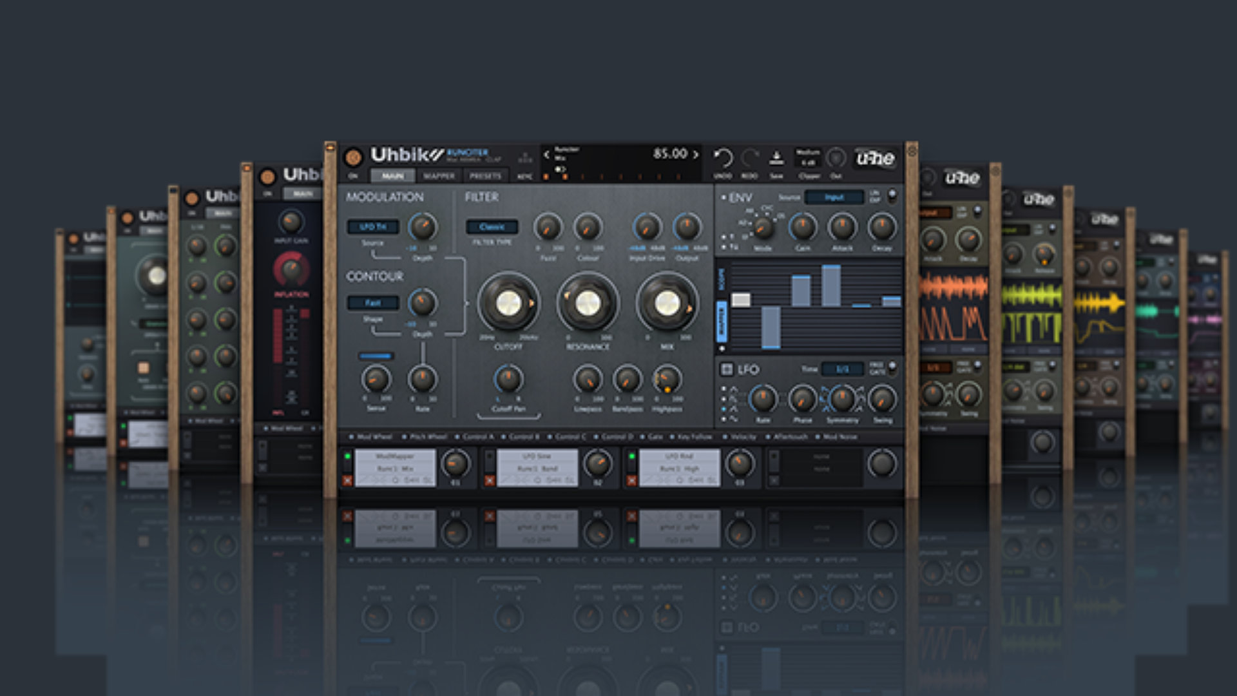Toggle green LED on first mod slot
Viewport: 1237px width, 696px height.
click(347, 457)
